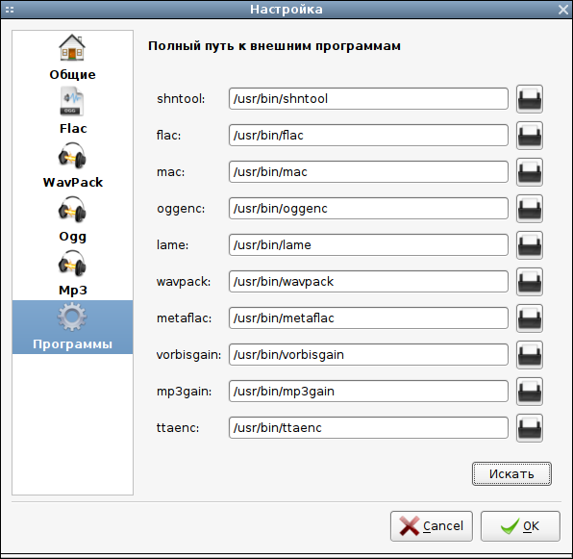Focus the mac path field
Screen dimensions: 573x559
pos(368,172)
